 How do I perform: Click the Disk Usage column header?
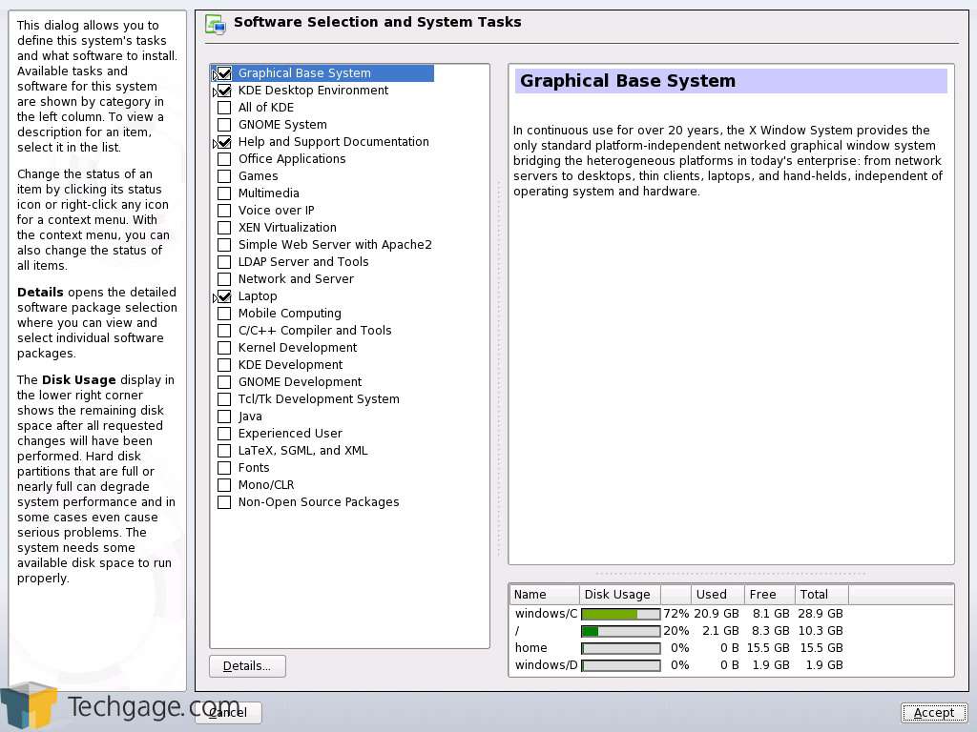620,595
